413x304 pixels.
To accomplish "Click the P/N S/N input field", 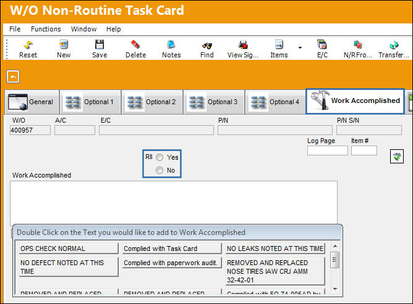I will click(369, 130).
